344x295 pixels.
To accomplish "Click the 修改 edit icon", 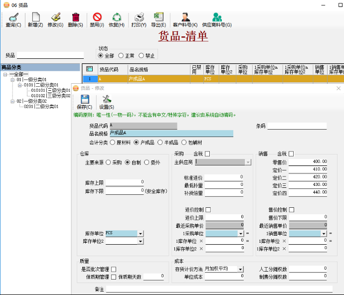I will click(x=55, y=18).
